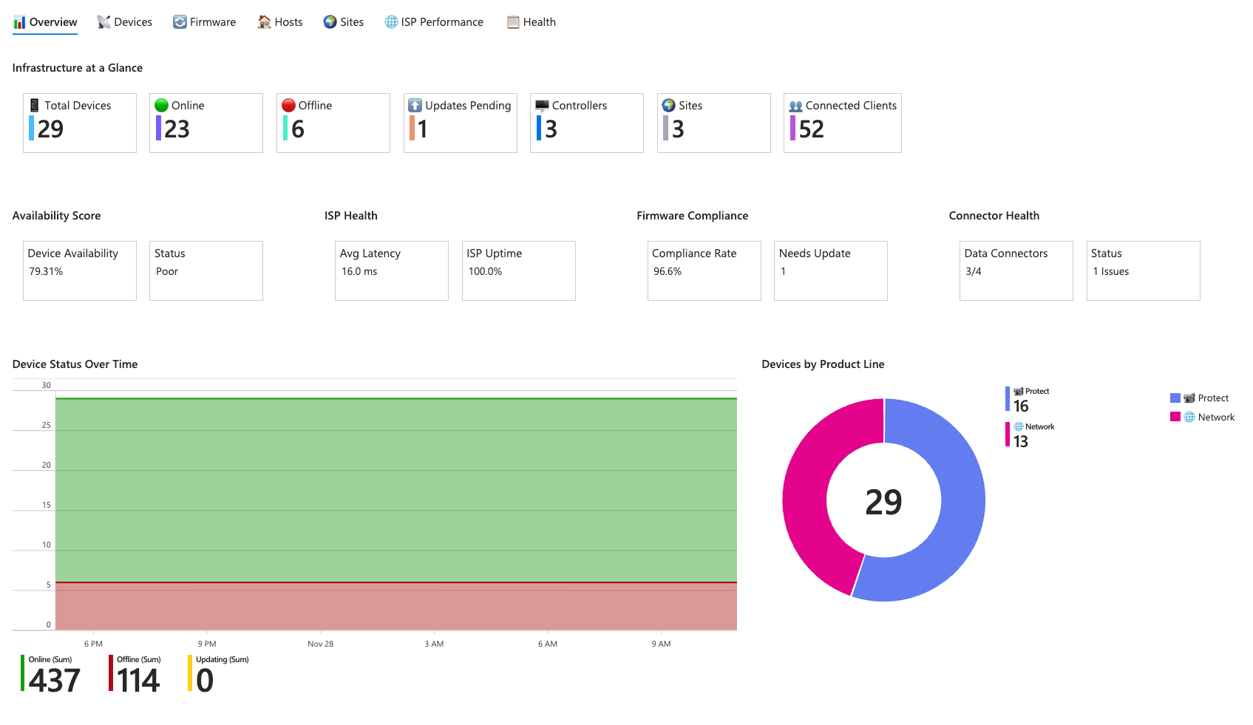Click the Connected Clients people icon

[795, 106]
